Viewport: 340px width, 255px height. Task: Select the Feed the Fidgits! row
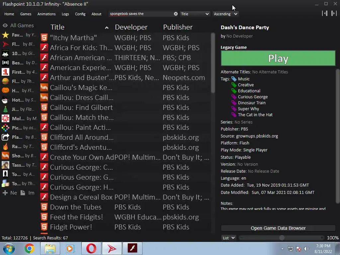[x=125, y=217]
